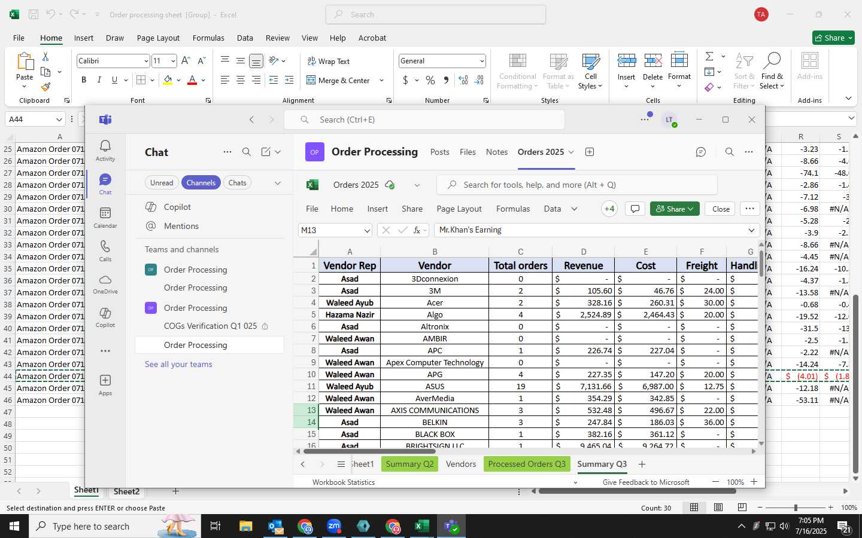
Task: Open Excel Name Box dropdown showing A44
Action: pos(59,120)
